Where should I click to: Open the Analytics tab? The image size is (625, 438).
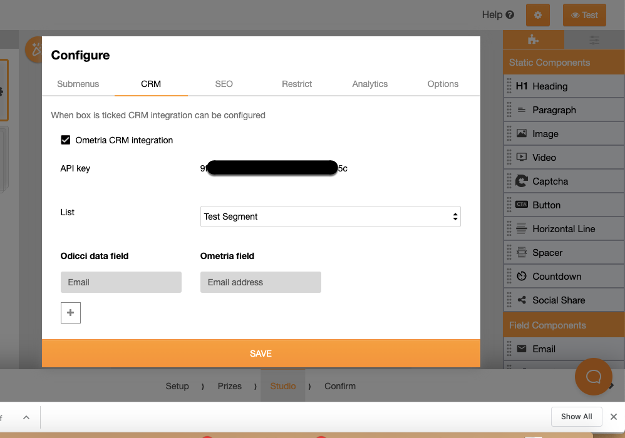point(369,84)
